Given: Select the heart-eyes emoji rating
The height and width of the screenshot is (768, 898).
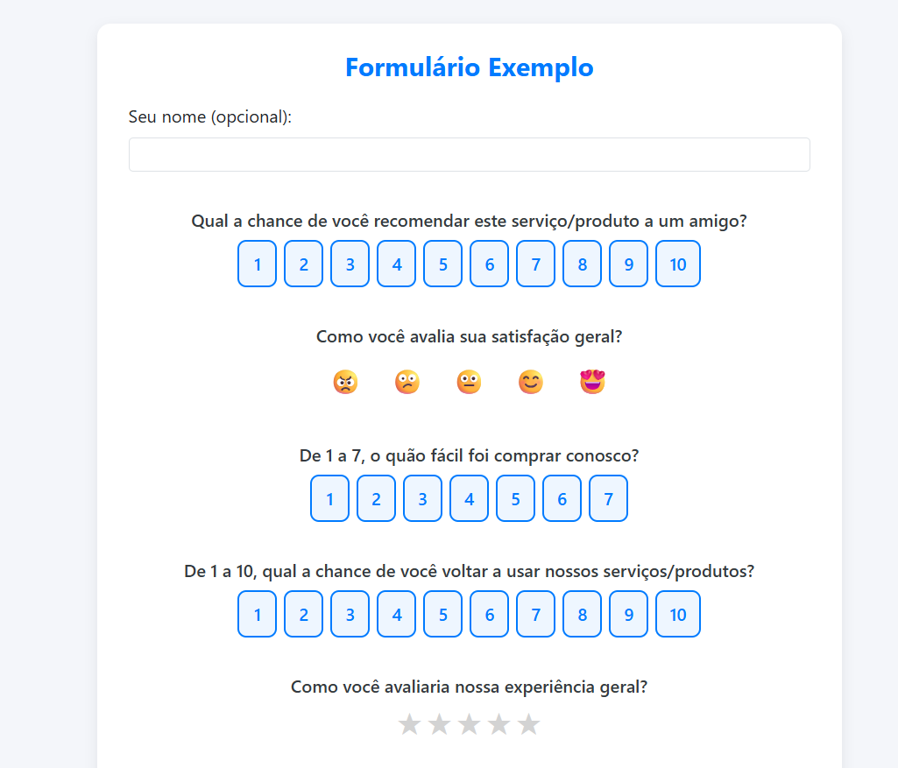Looking at the screenshot, I should (592, 381).
